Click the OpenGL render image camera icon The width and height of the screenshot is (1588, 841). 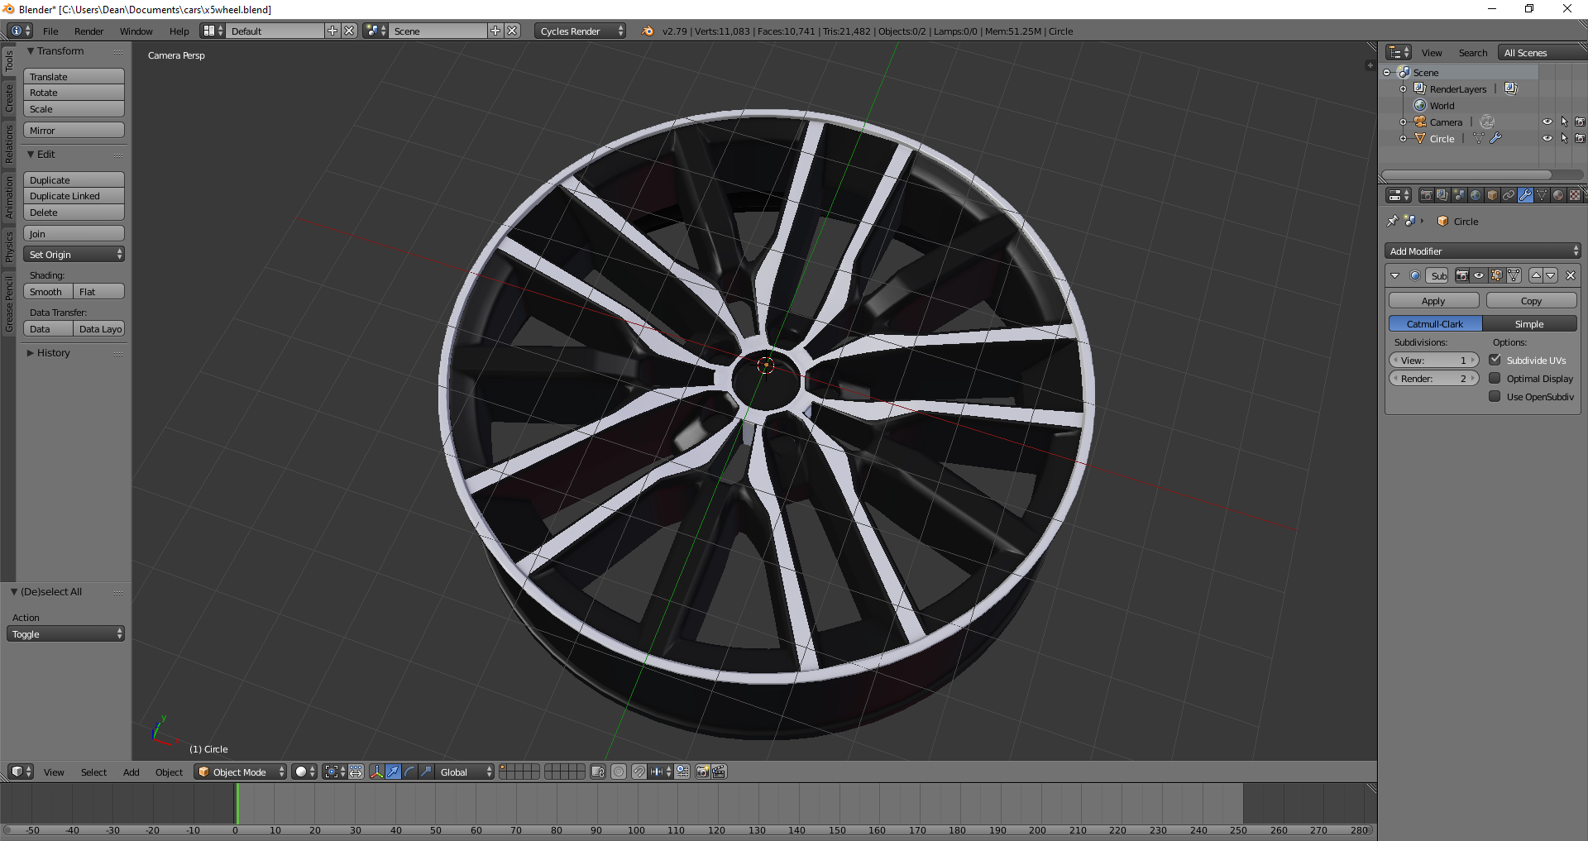[703, 772]
